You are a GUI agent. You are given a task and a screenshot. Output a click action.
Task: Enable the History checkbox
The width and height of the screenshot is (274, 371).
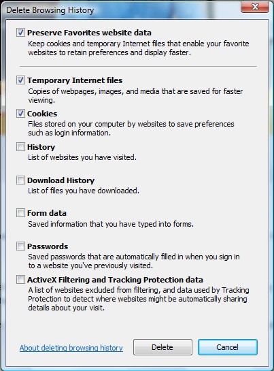click(x=20, y=147)
